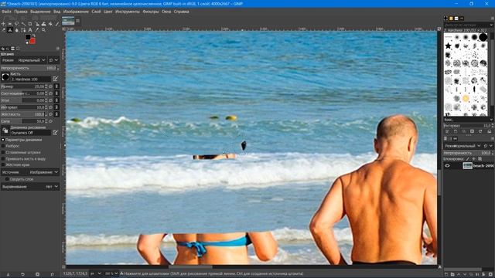Link size to brush native
The width and height of the screenshot is (495, 278).
tap(56, 86)
